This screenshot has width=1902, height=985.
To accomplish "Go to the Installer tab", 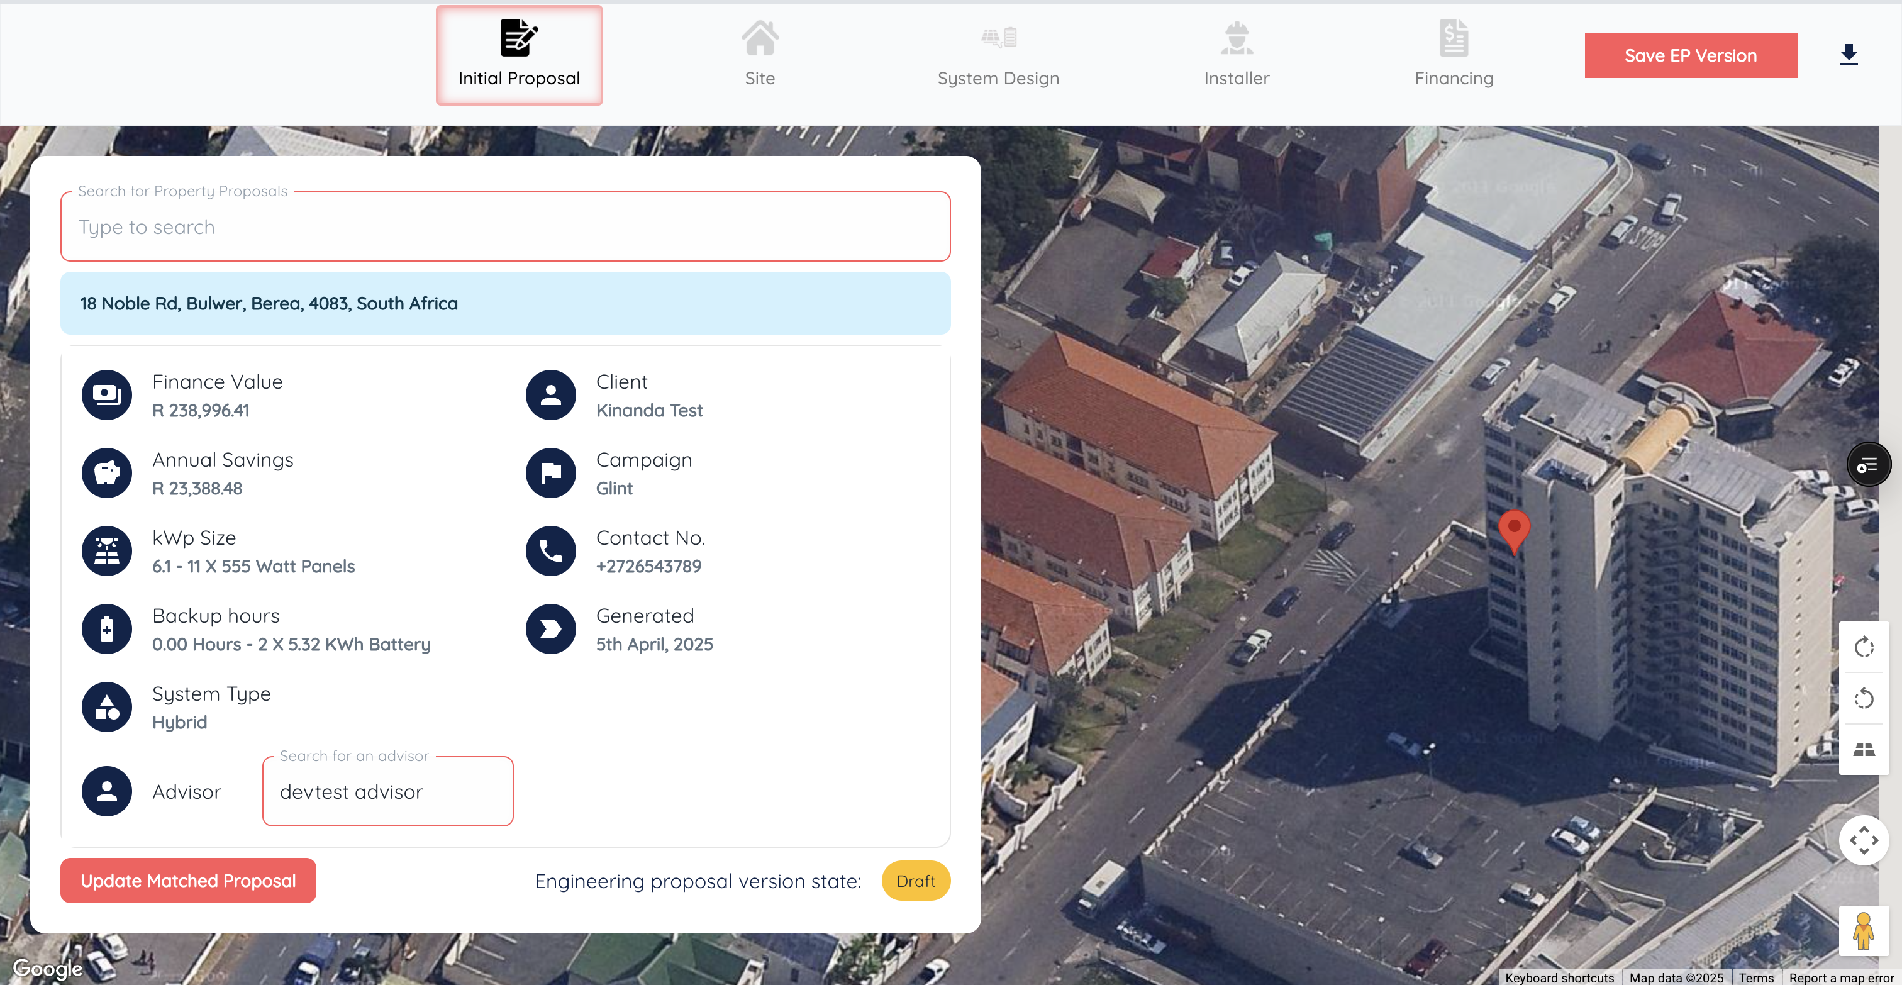I will pos(1236,55).
